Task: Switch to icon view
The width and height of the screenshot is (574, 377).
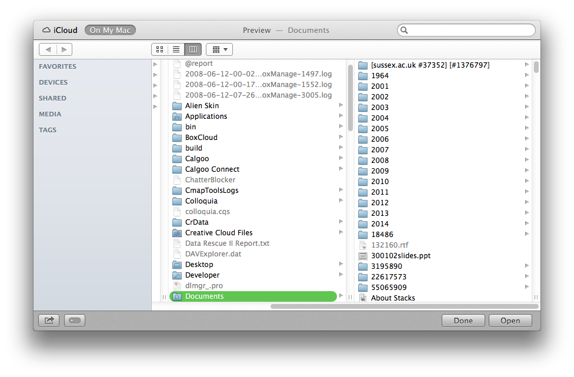Action: click(159, 49)
